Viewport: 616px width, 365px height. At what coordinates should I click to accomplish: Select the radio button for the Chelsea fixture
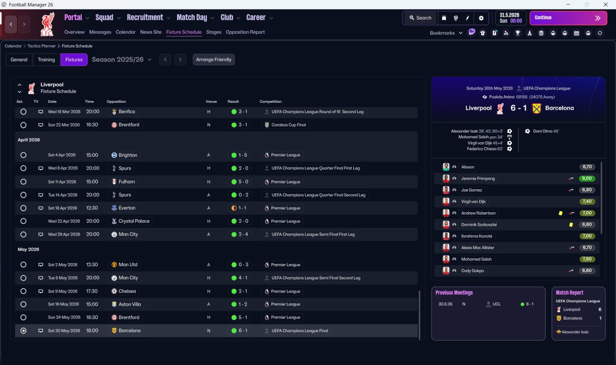(23, 291)
